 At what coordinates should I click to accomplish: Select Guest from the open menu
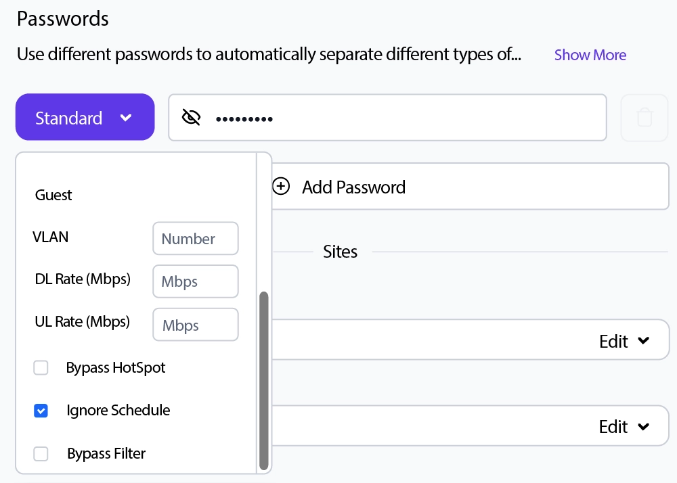[x=53, y=195]
